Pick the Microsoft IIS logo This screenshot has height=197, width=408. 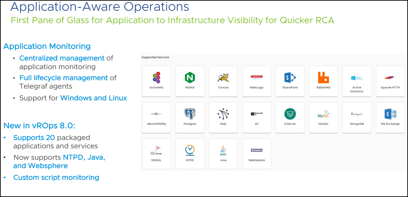click(257, 114)
